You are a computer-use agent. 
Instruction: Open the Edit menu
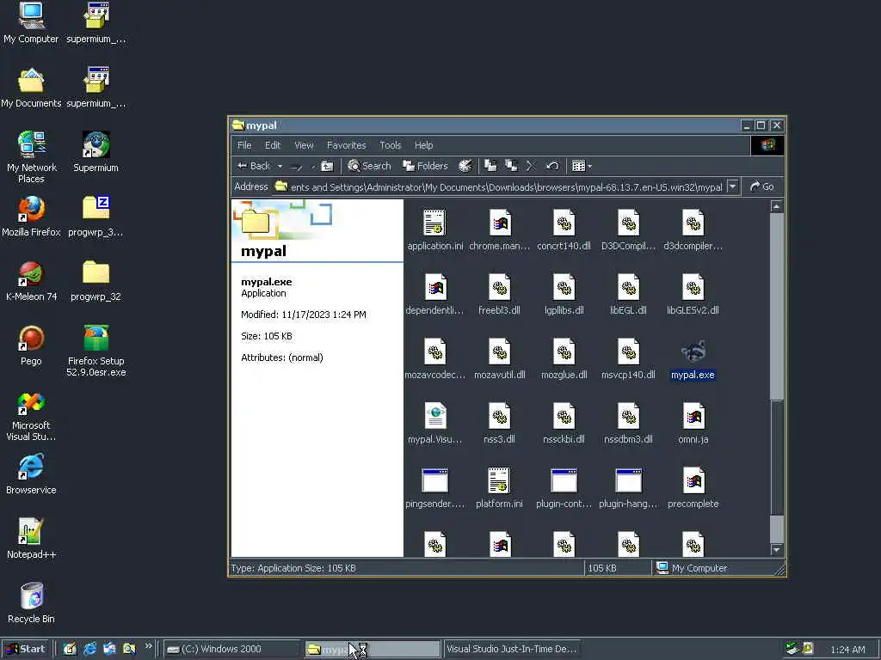273,145
